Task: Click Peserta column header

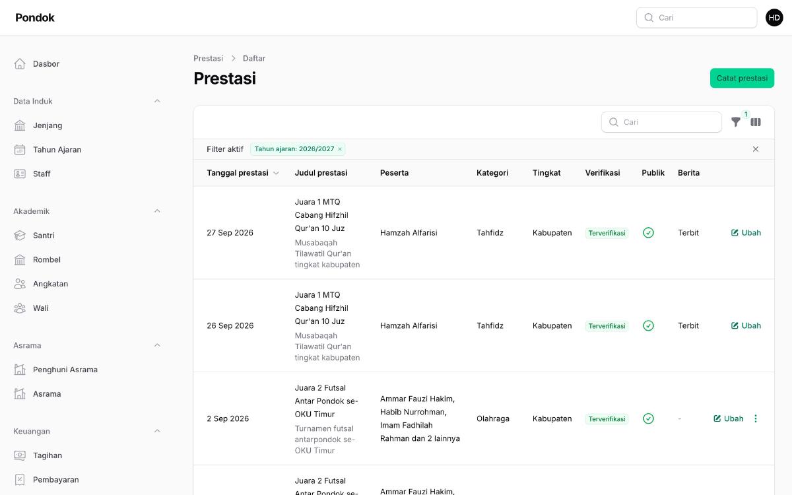Action: click(394, 173)
